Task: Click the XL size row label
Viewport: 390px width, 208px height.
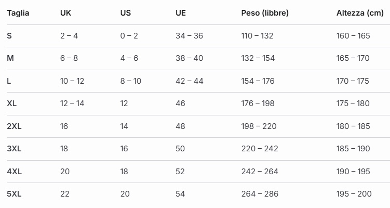Action: coord(12,103)
